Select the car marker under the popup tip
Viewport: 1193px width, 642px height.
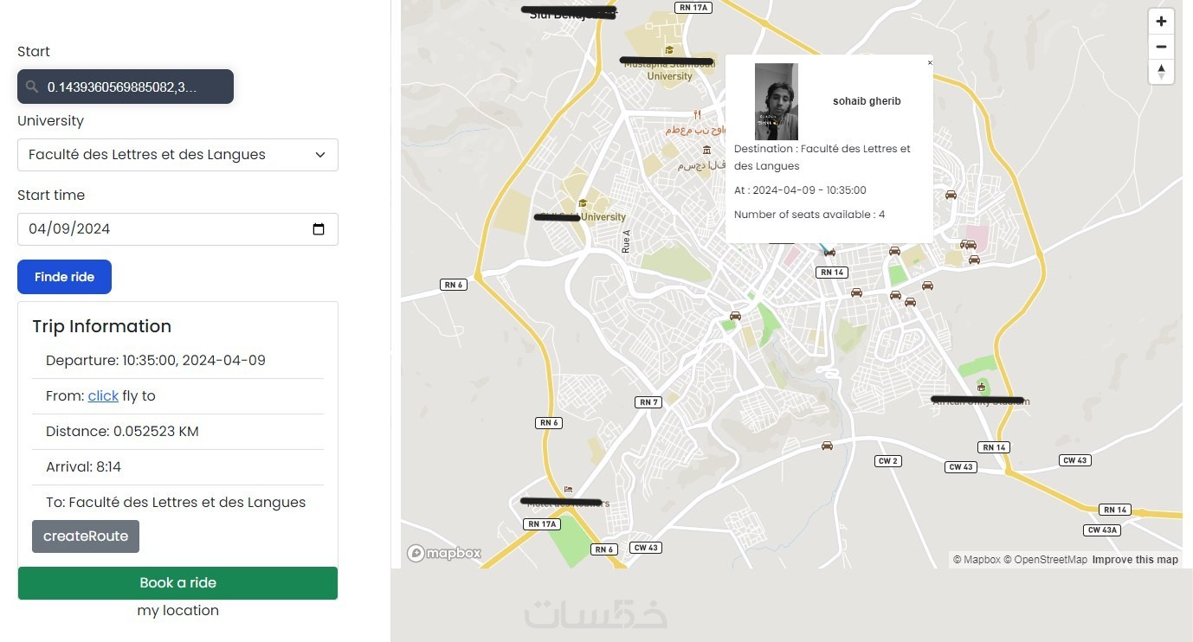click(829, 252)
